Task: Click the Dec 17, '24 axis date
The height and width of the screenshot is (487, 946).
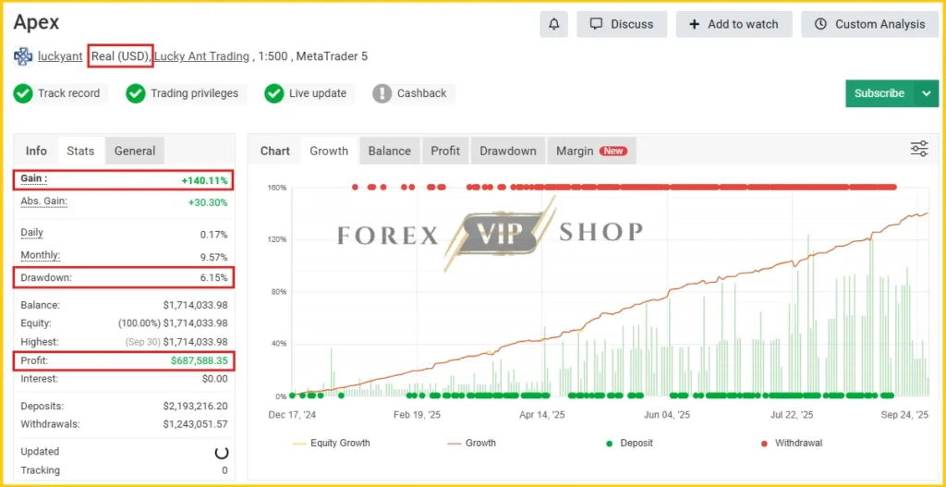Action: coord(292,415)
